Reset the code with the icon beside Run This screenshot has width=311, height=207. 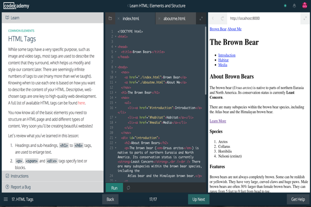click(x=129, y=187)
